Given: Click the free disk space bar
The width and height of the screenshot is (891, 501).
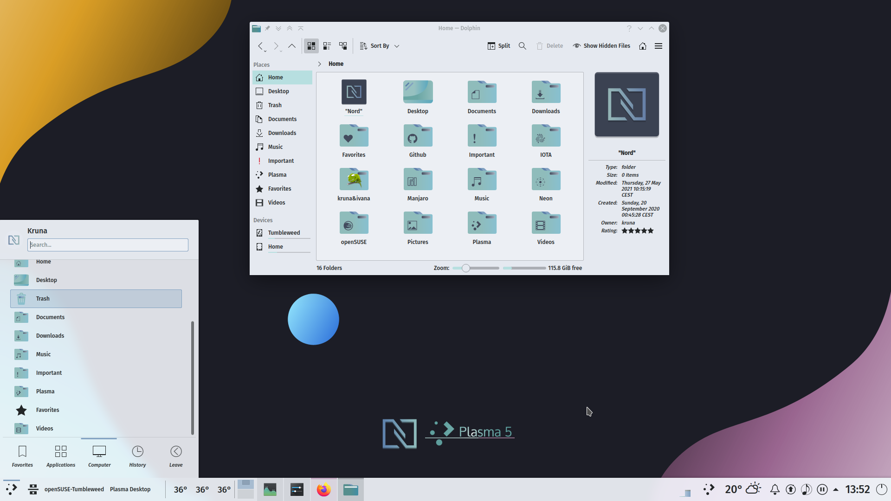Looking at the screenshot, I should point(524,268).
